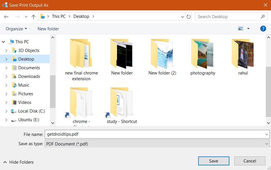
Task: Go up one folder level
Action: [34, 16]
